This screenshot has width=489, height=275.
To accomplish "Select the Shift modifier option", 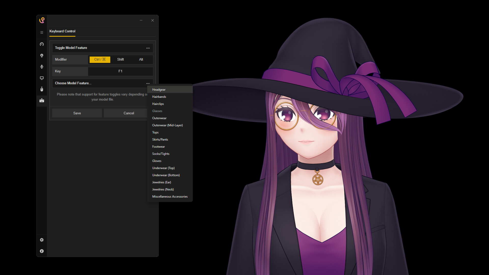I will [x=120, y=59].
